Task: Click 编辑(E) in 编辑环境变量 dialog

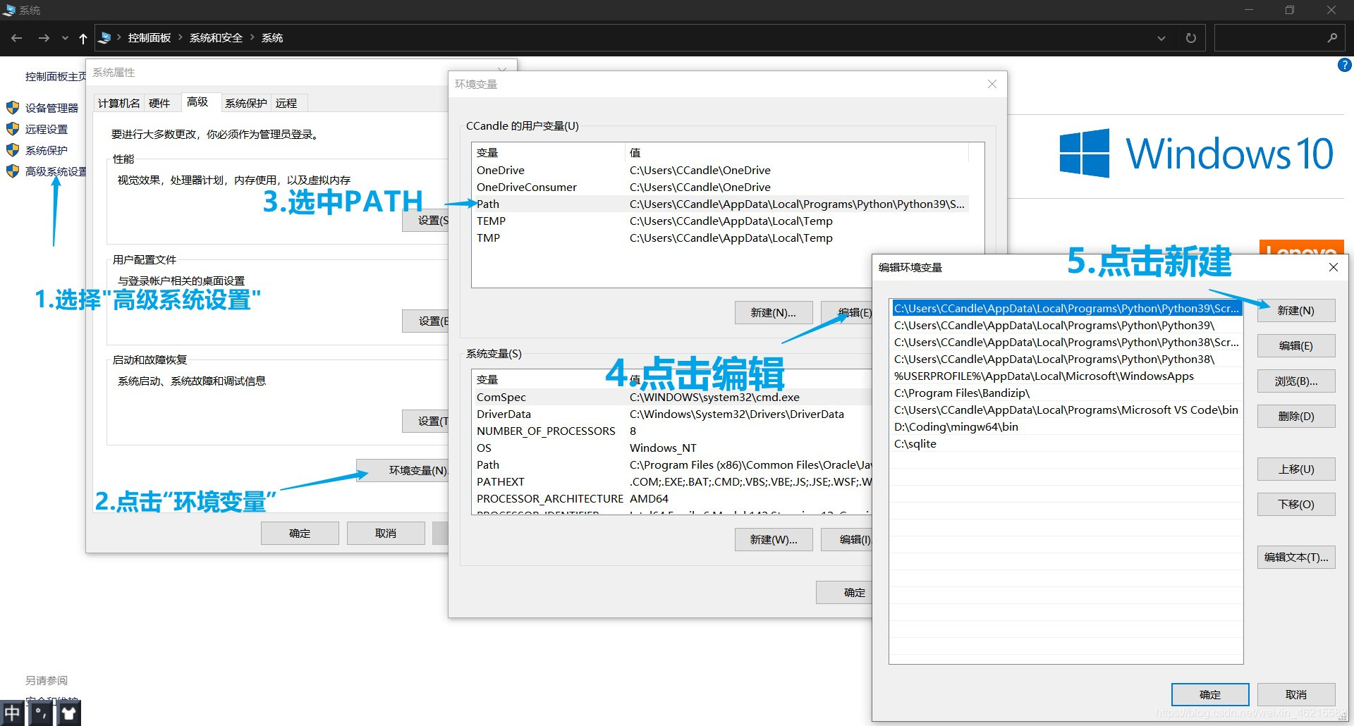Action: pos(1296,345)
